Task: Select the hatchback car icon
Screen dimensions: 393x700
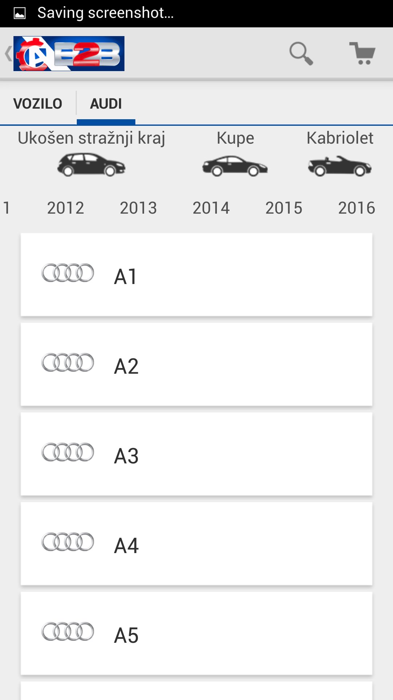Action: pos(91,165)
